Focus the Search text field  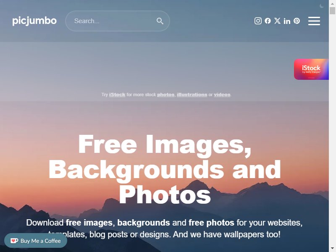pos(118,21)
